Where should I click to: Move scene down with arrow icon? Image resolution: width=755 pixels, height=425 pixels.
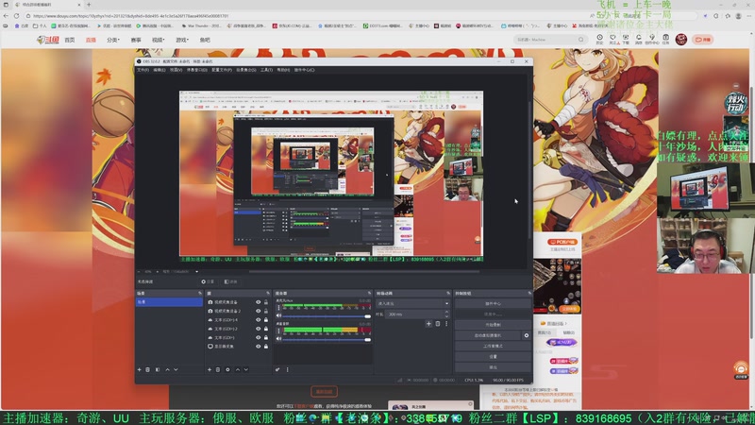176,369
